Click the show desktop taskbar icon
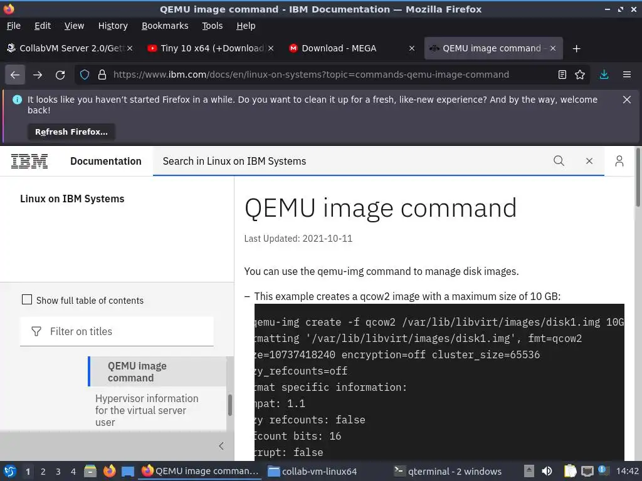Image resolution: width=642 pixels, height=481 pixels. coord(128,472)
